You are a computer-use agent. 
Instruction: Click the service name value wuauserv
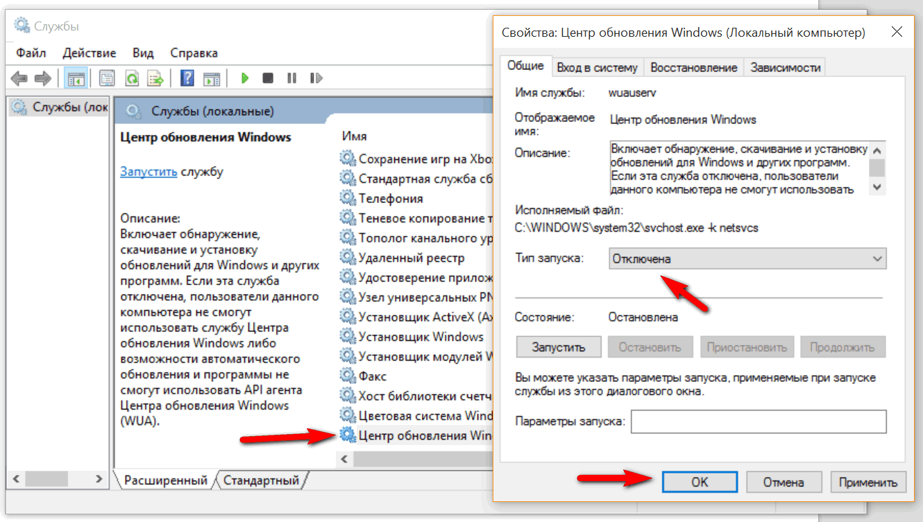[633, 92]
